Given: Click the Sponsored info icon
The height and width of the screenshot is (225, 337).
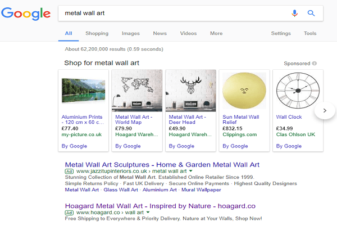Looking at the screenshot, I should (314, 64).
